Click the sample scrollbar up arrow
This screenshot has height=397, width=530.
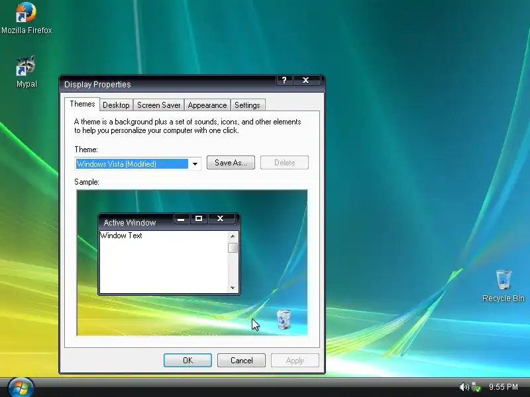(233, 236)
